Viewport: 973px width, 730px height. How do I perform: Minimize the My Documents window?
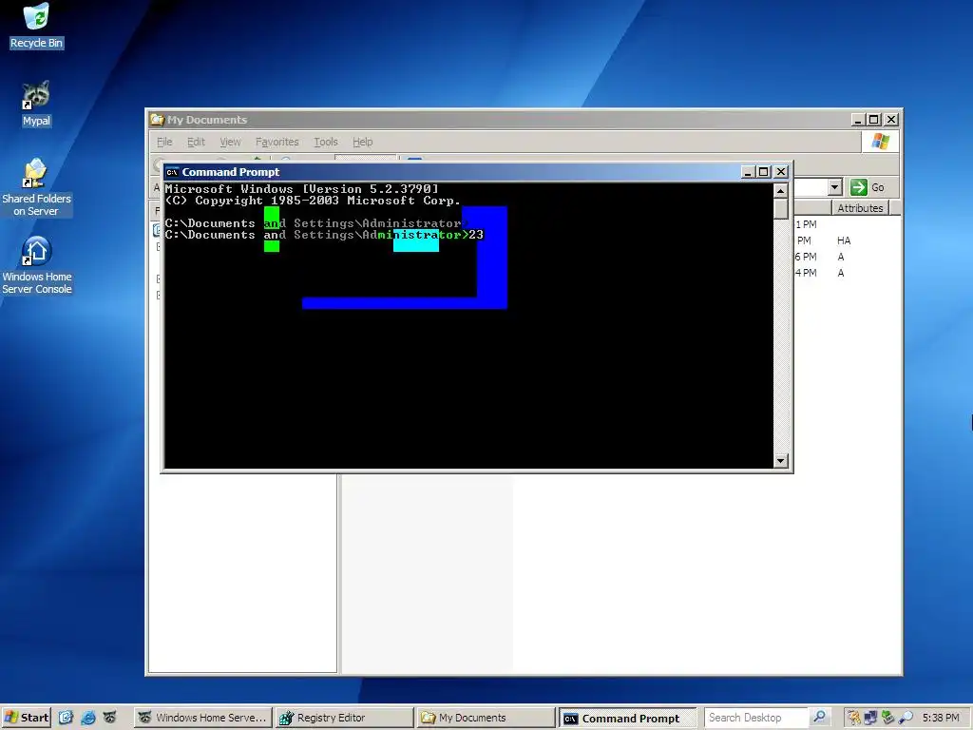pyautogui.click(x=858, y=119)
